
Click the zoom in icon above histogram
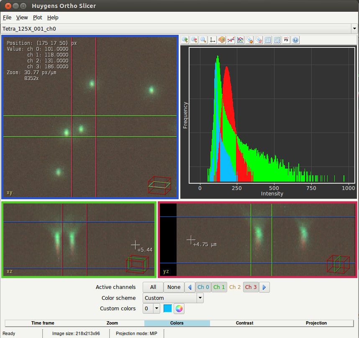coord(185,40)
